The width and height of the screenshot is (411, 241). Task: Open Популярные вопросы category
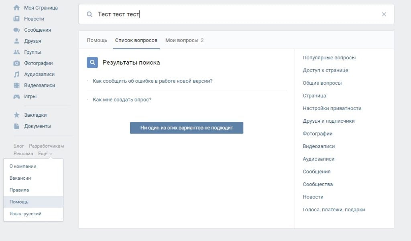[x=329, y=58]
